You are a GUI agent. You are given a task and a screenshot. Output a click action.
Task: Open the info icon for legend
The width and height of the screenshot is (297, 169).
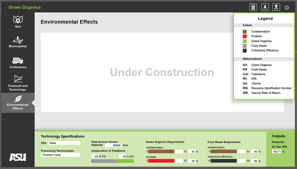click(x=287, y=8)
